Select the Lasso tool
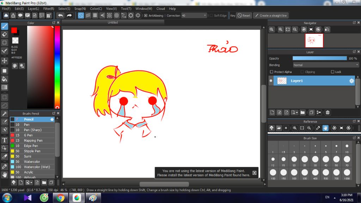Image resolution: width=361 pixels, height=203 pixels. (5, 105)
